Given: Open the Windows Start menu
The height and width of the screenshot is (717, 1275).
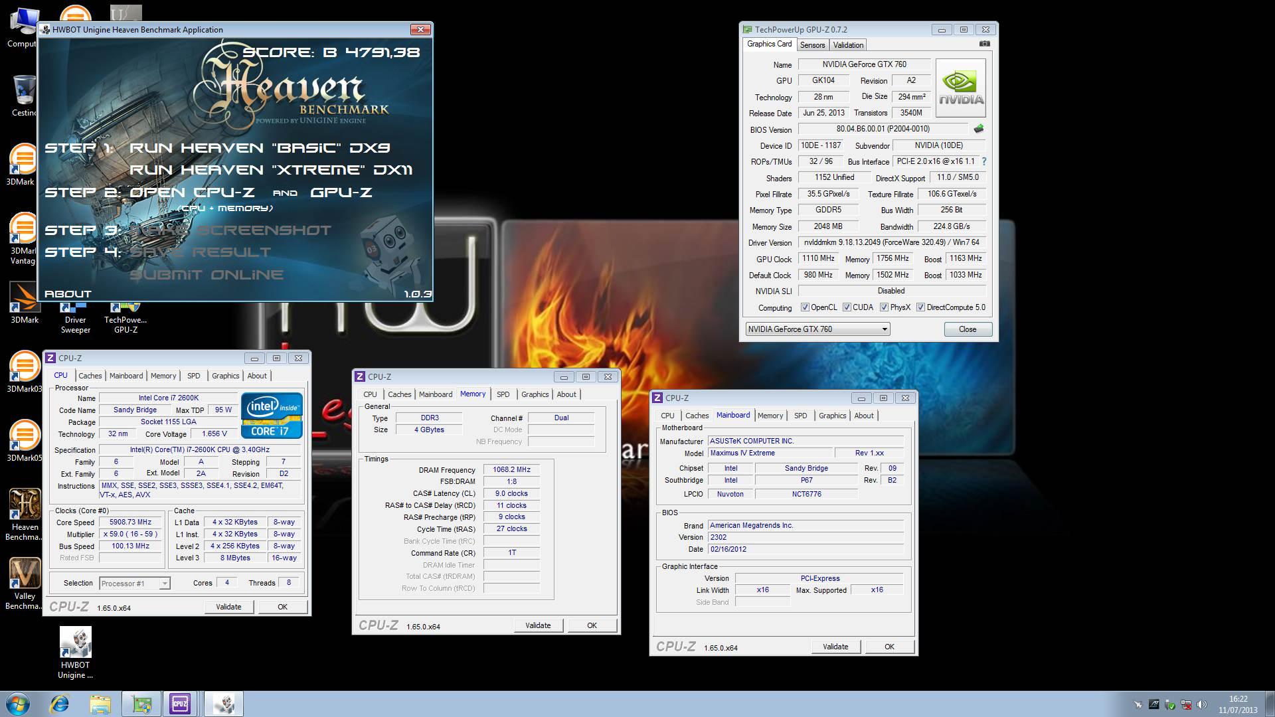Looking at the screenshot, I should pos(18,704).
